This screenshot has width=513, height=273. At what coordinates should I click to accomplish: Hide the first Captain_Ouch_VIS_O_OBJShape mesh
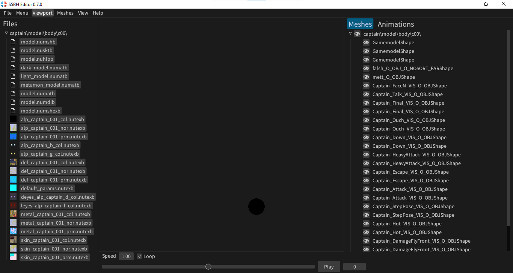(366, 120)
